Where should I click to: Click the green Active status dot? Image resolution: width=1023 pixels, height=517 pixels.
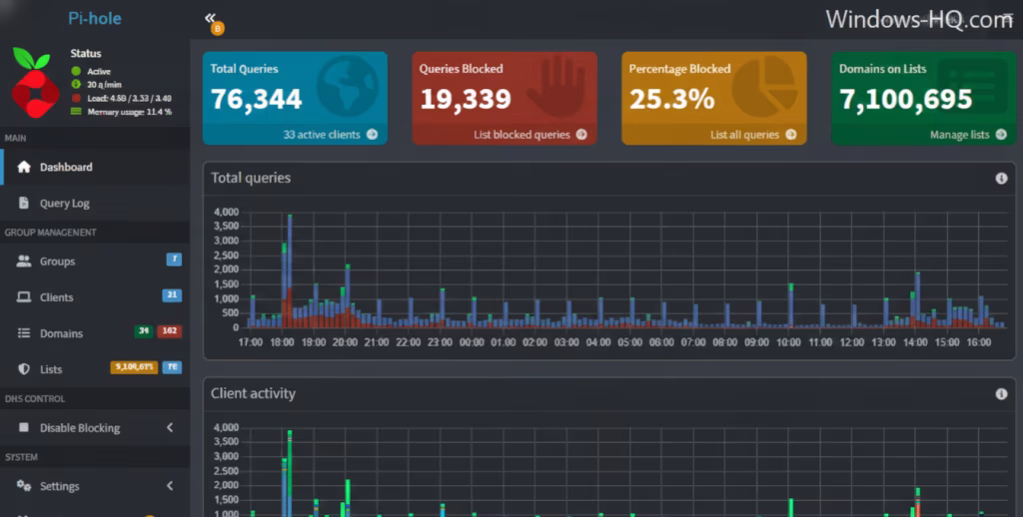(x=76, y=71)
